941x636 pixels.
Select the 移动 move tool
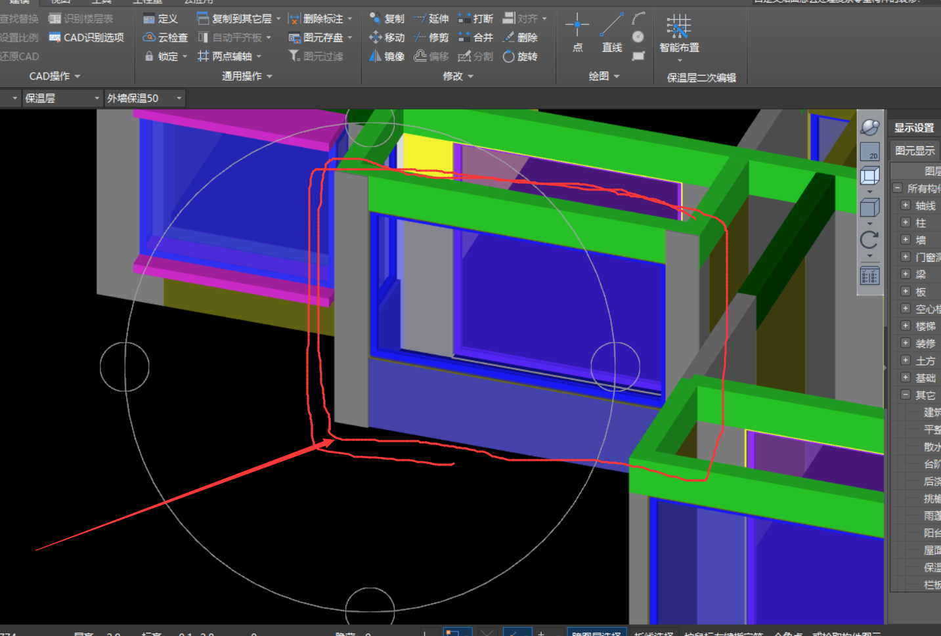click(x=387, y=37)
